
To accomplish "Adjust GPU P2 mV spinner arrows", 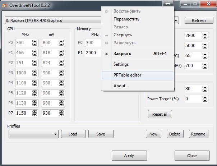I will coord(61,63).
